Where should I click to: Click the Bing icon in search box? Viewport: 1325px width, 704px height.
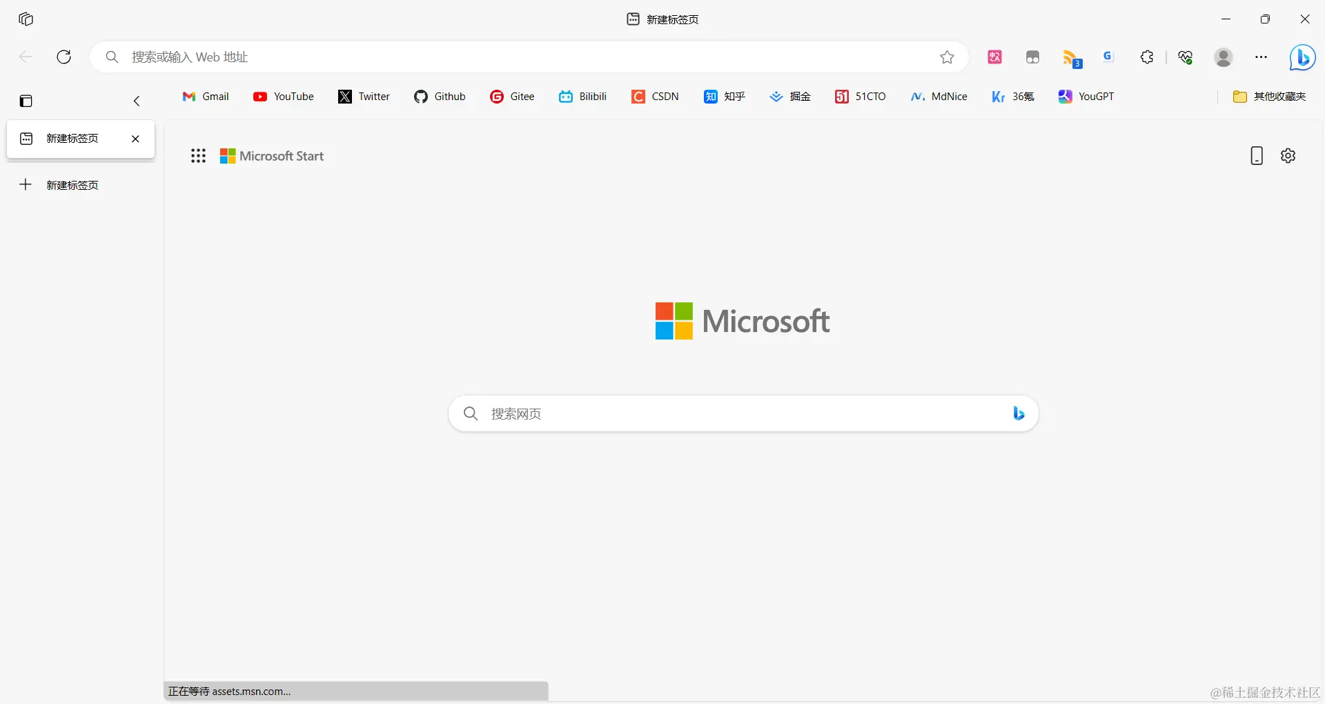1019,413
